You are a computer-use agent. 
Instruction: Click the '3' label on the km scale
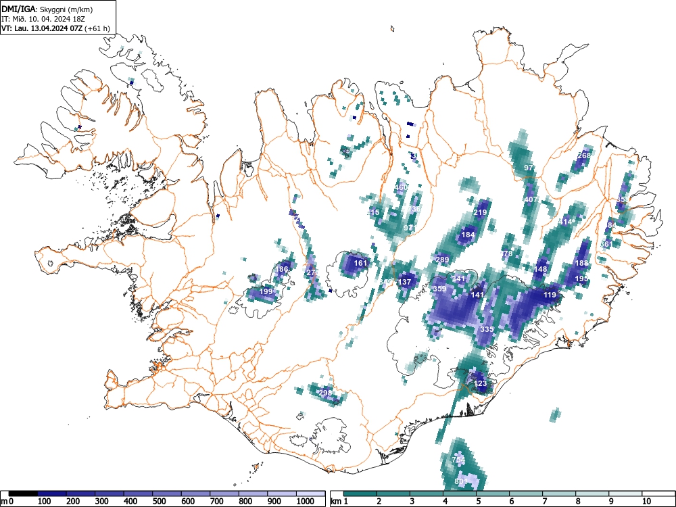point(412,502)
